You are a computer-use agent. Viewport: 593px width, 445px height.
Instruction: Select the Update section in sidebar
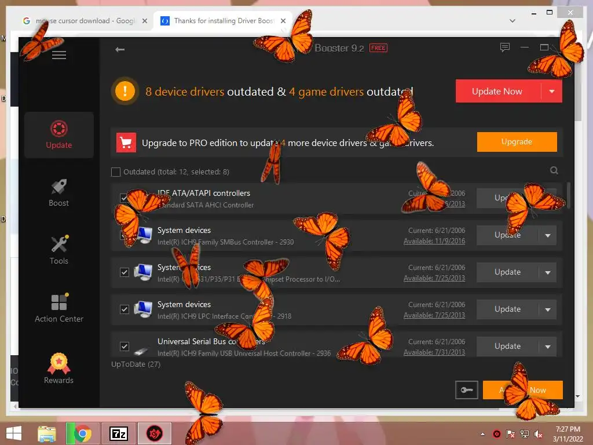point(59,134)
